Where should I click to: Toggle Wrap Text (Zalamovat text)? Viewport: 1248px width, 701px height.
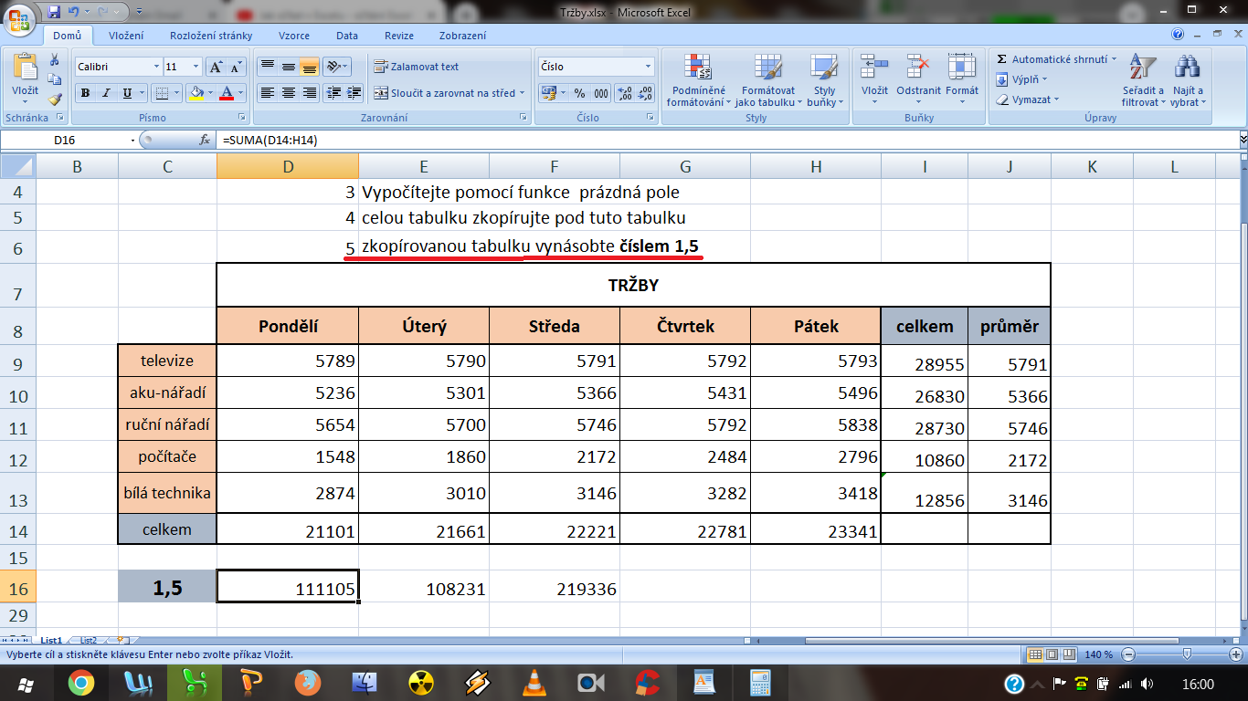[x=417, y=67]
